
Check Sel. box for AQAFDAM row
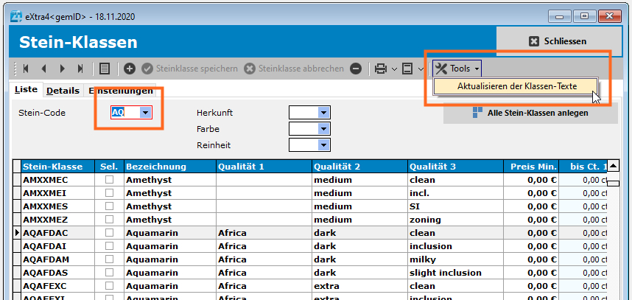(x=109, y=259)
